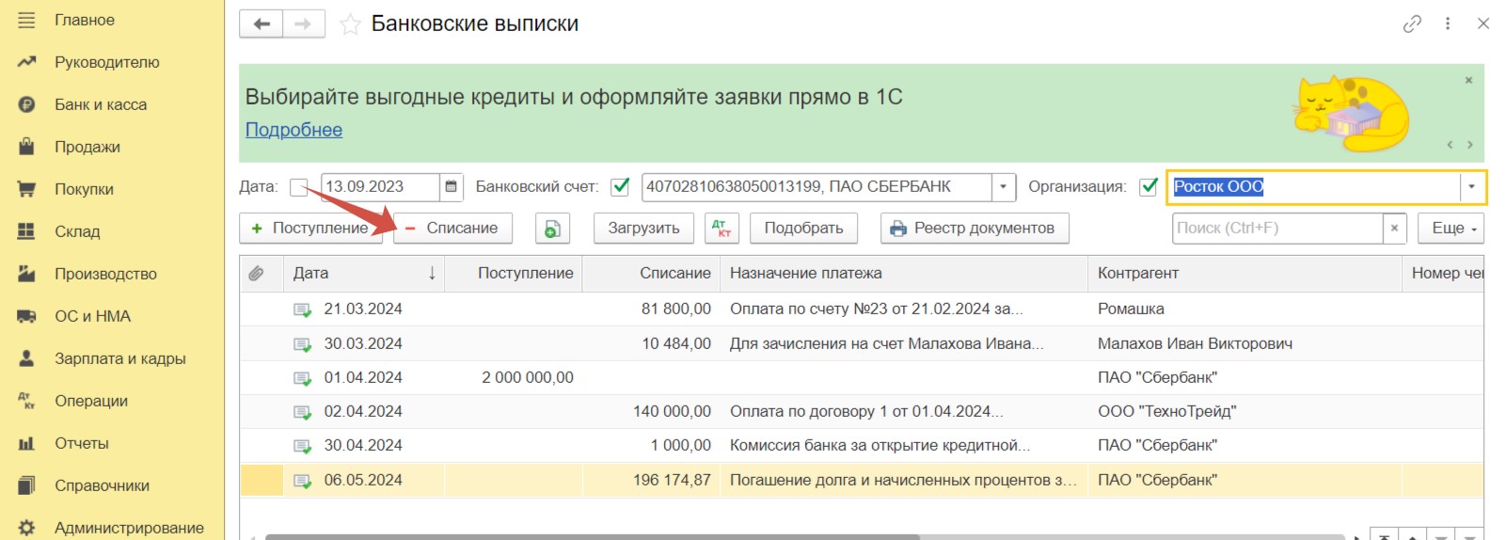This screenshot has width=1506, height=540.
Task: Open the calendar picker for date field
Action: 452,187
